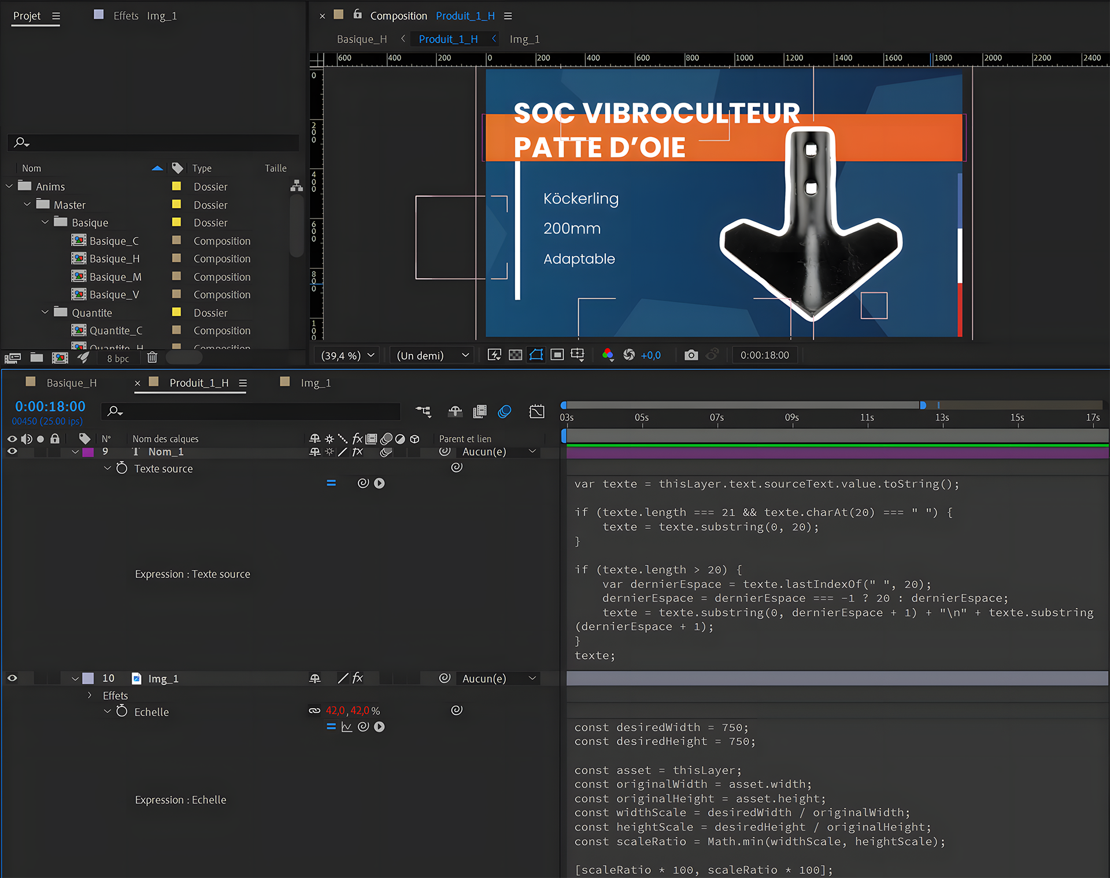
Task: Collapse the Quantite folder
Action: click(x=45, y=312)
